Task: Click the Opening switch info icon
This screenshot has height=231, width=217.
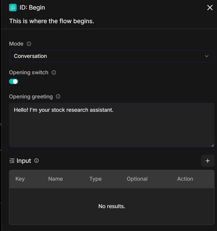Action: coord(54,72)
